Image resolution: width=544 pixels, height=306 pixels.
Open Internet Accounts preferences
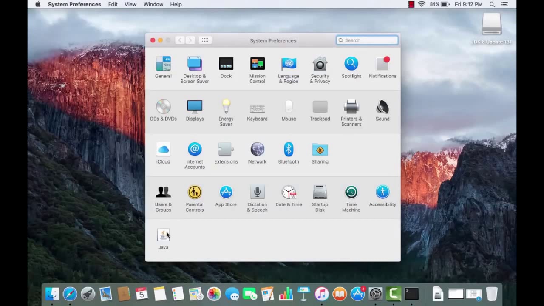(x=195, y=156)
